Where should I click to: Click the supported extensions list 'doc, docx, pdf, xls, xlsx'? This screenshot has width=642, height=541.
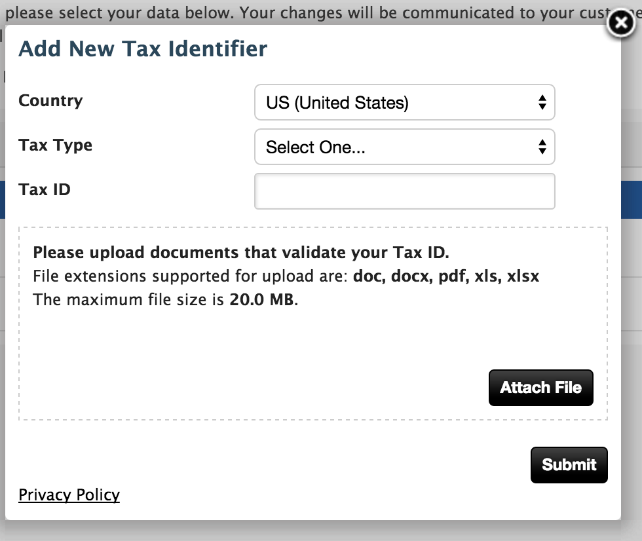pyautogui.click(x=445, y=276)
